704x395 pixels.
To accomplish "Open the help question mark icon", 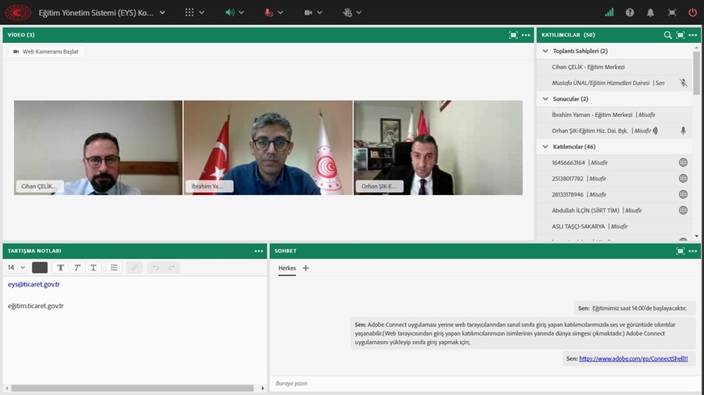I will 630,12.
